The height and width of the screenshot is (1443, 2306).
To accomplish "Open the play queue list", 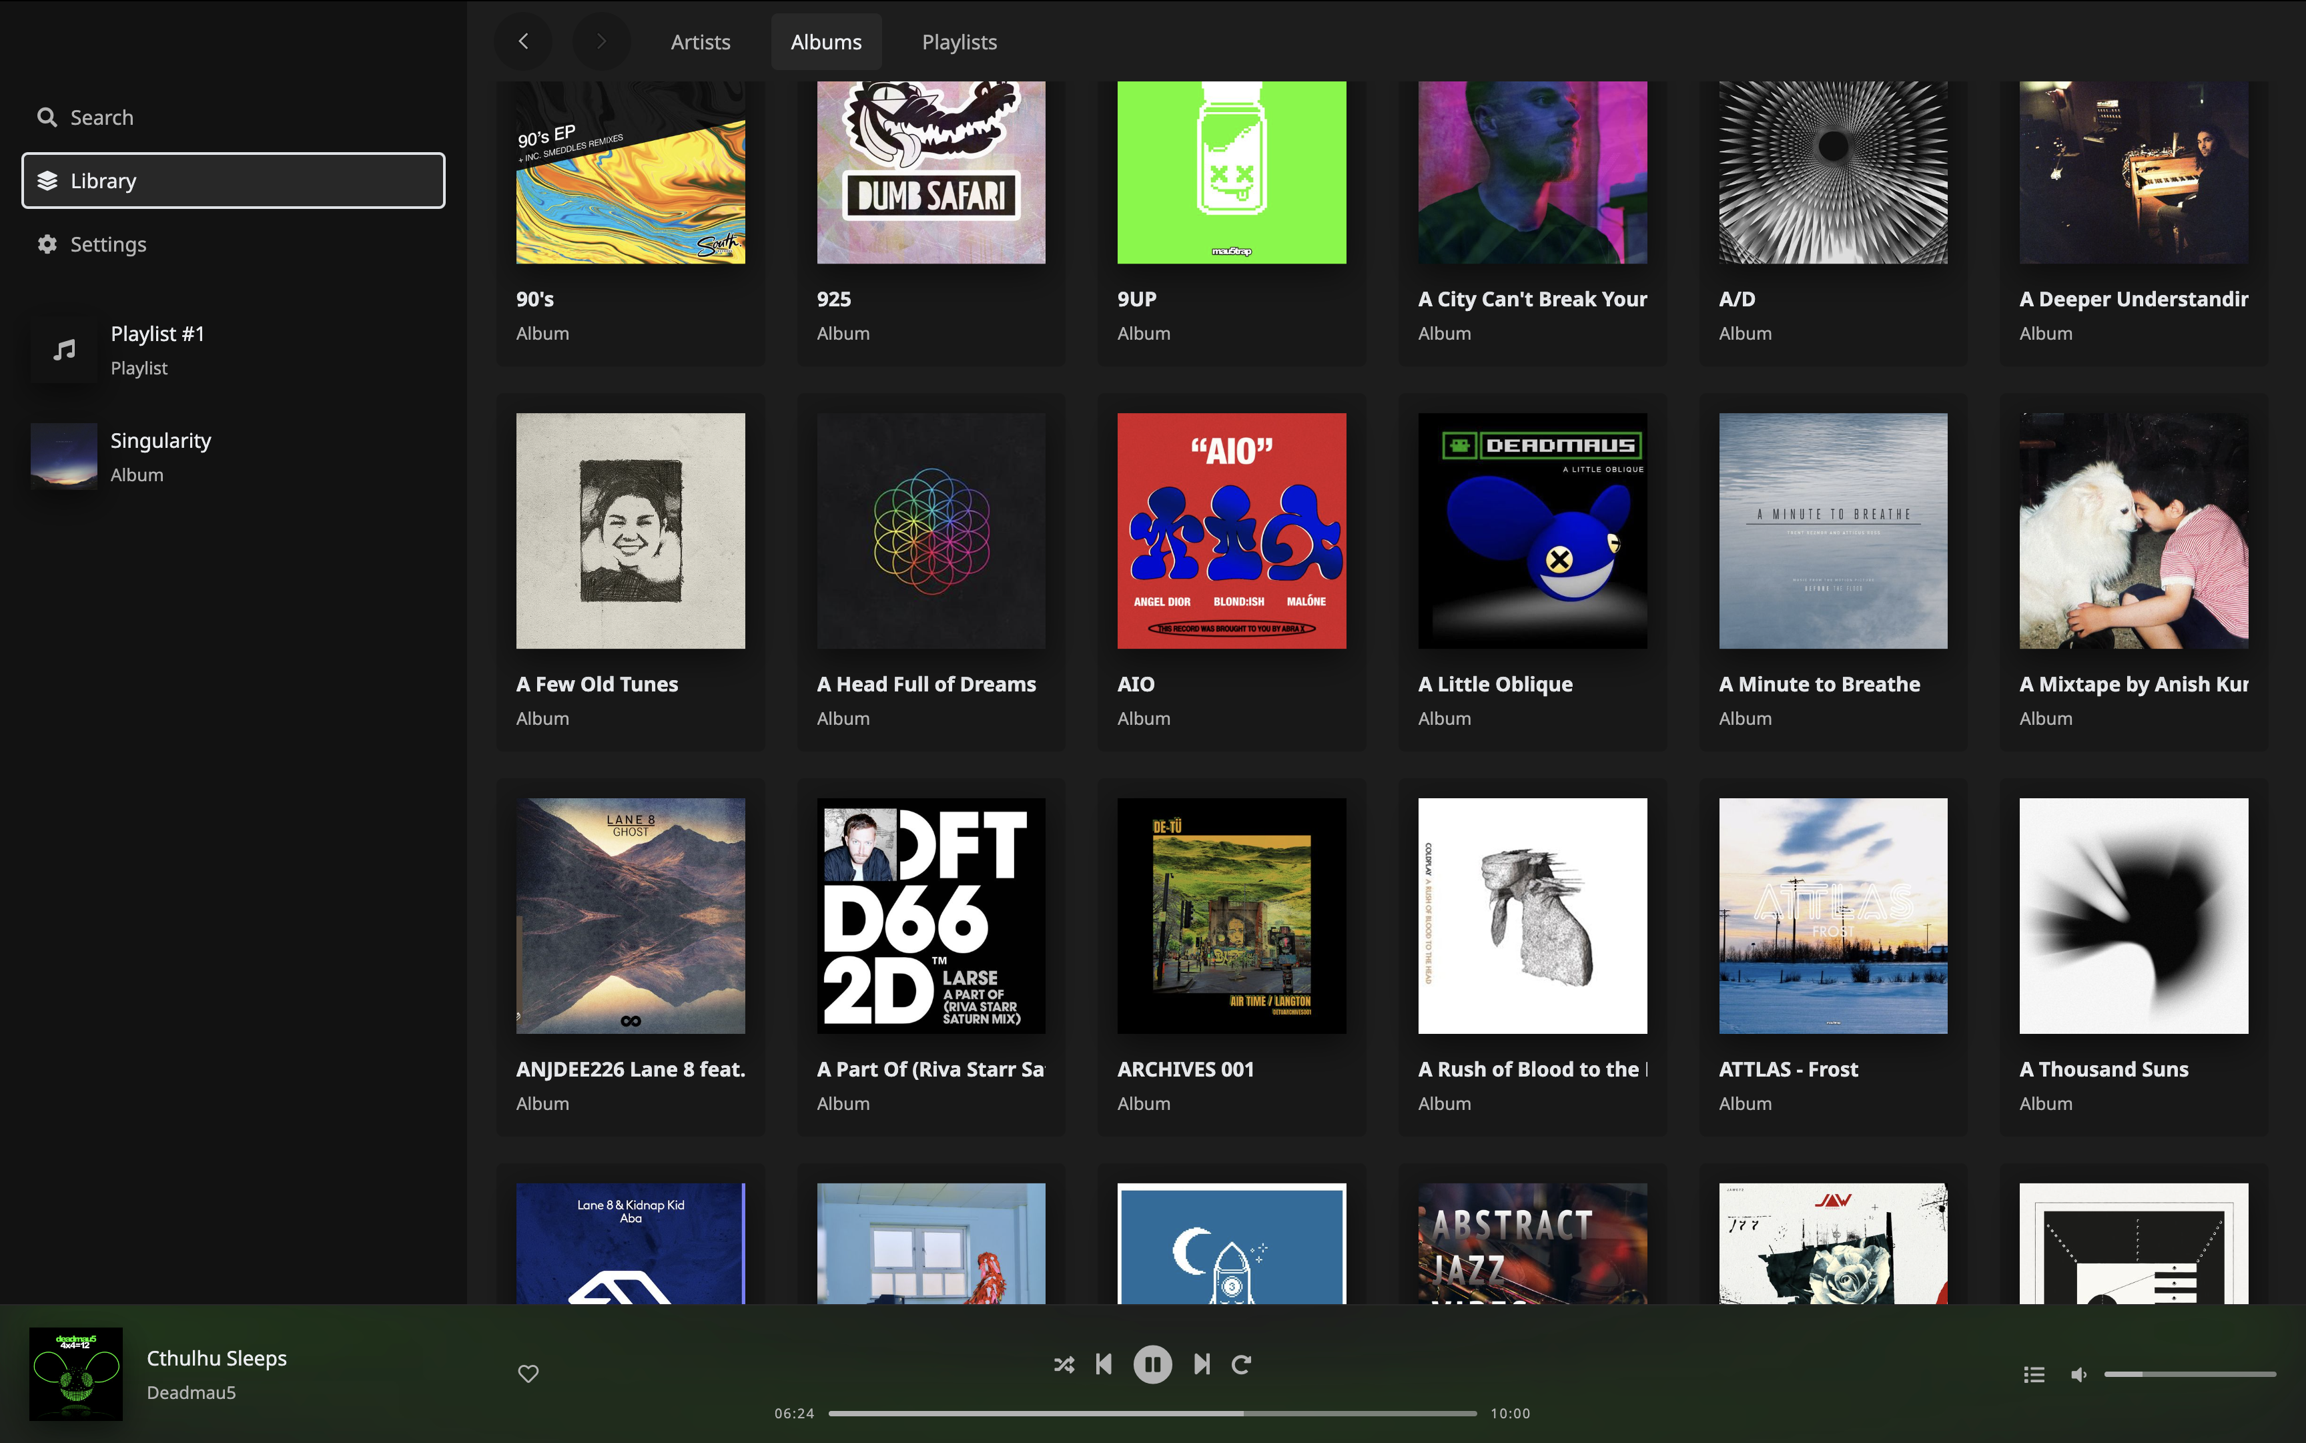I will point(2034,1374).
